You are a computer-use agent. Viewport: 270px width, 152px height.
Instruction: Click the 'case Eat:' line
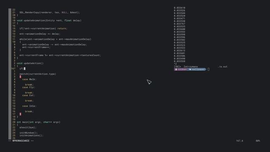(x=29, y=95)
